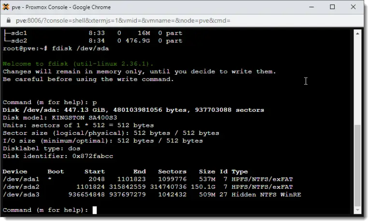
Task: Click the 'Disk model: KINGSTON SA400S3' line
Action: click(x=60, y=118)
